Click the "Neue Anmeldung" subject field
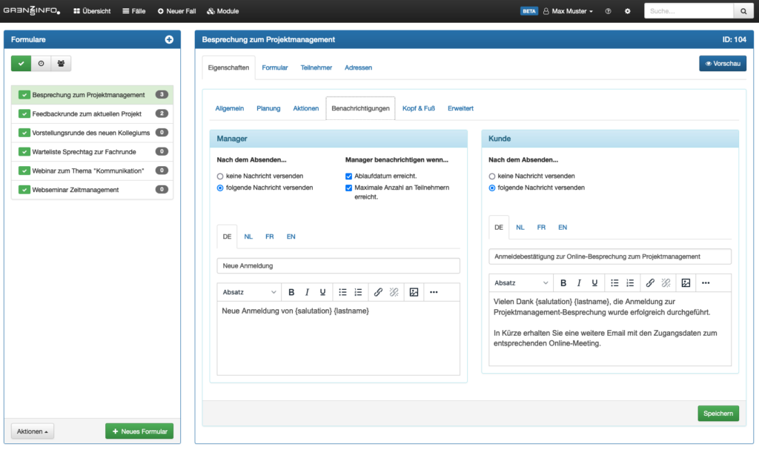This screenshot has height=450, width=759. (x=338, y=265)
